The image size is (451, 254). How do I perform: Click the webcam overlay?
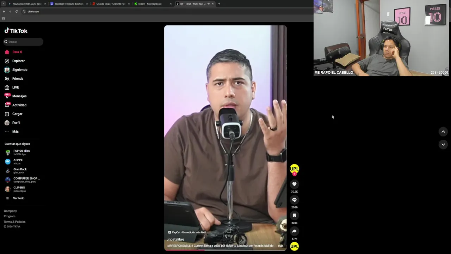(382, 38)
